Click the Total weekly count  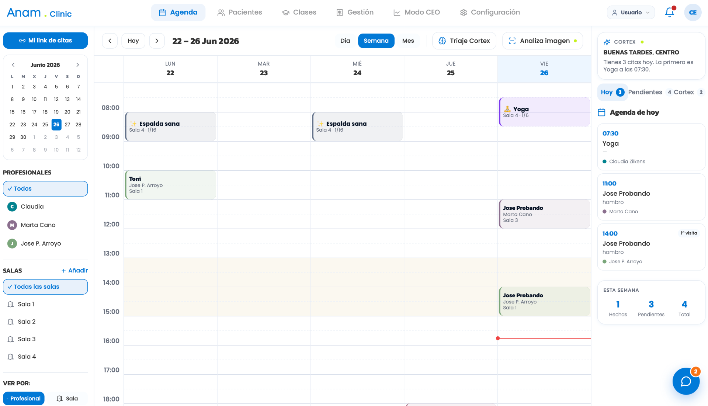[x=684, y=309]
